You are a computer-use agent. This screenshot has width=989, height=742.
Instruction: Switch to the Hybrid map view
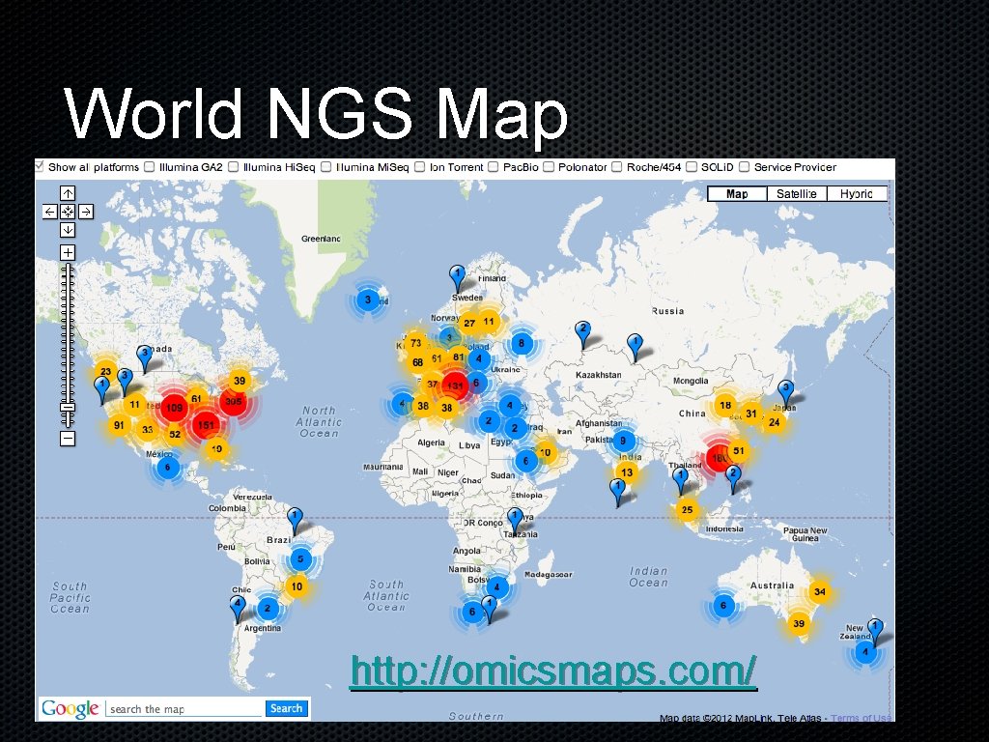(858, 193)
